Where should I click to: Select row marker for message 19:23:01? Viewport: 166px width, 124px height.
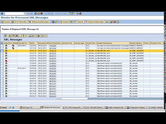coord(2,45)
